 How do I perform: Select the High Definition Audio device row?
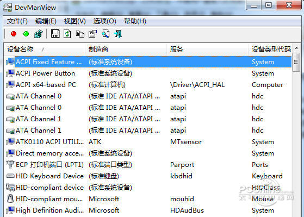point(148,210)
